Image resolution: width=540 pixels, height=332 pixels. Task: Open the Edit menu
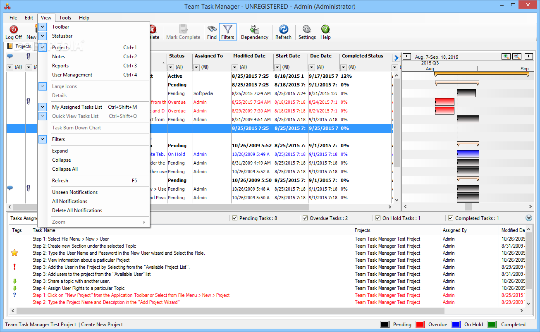[x=29, y=18]
